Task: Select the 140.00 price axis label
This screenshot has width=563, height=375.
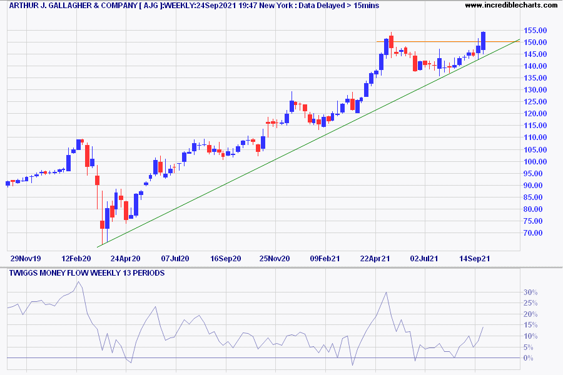Action: click(535, 66)
